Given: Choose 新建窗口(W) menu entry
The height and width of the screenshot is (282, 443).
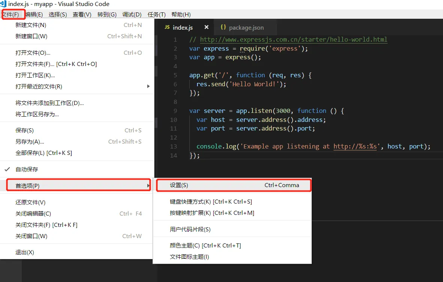Looking at the screenshot, I should 77,36.
